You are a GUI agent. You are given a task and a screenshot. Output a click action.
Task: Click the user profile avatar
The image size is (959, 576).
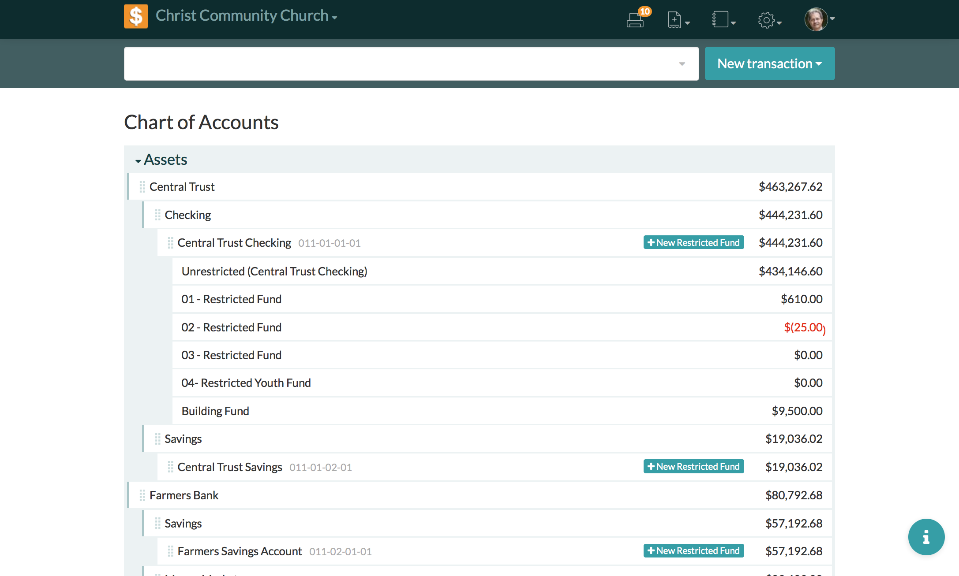coord(816,19)
